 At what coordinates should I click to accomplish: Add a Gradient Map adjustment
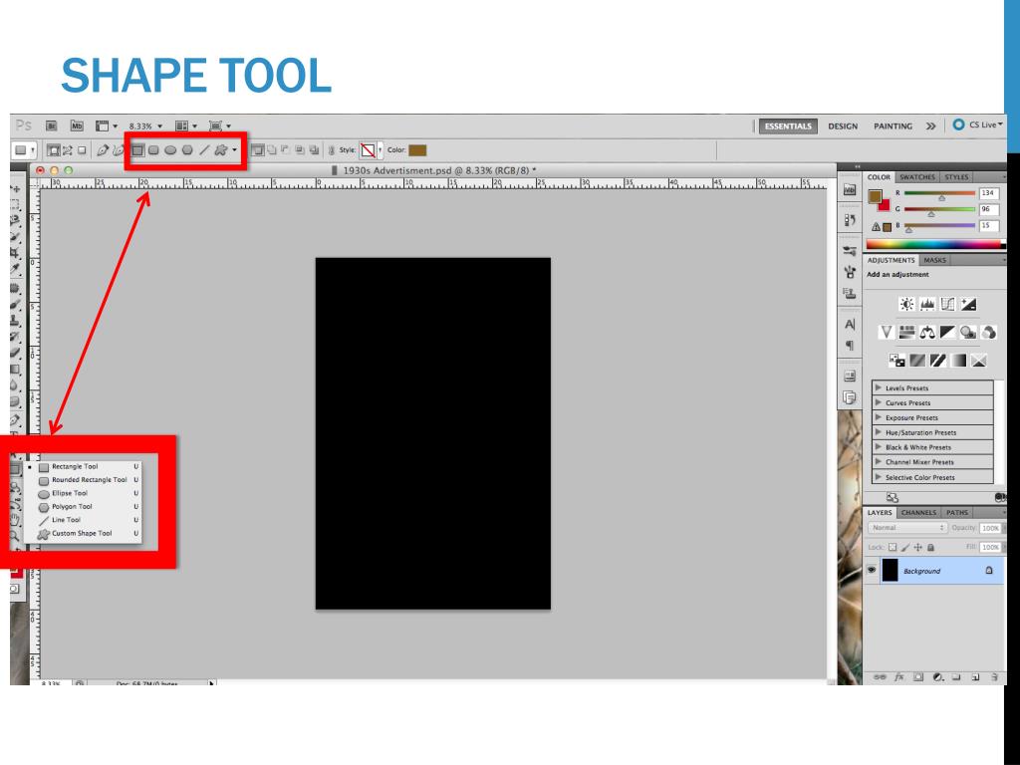click(x=959, y=361)
